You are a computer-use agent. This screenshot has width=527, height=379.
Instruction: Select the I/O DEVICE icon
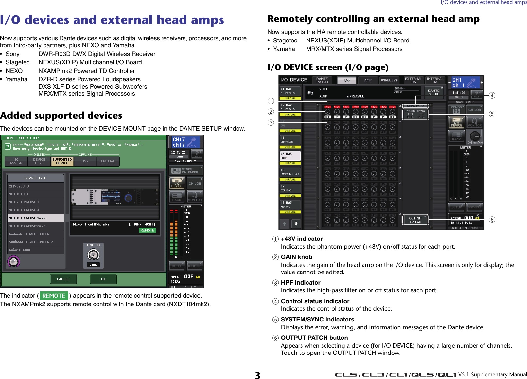click(177, 183)
